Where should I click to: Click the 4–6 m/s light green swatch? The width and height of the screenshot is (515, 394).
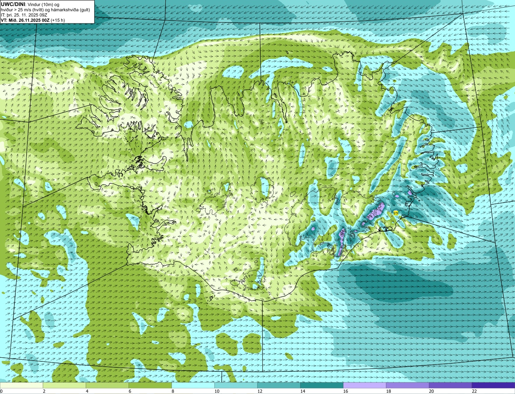tap(107, 385)
